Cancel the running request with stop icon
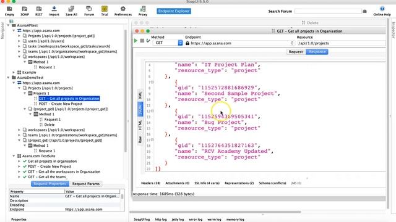Viewport: 396px width, 222px height. point(142,41)
